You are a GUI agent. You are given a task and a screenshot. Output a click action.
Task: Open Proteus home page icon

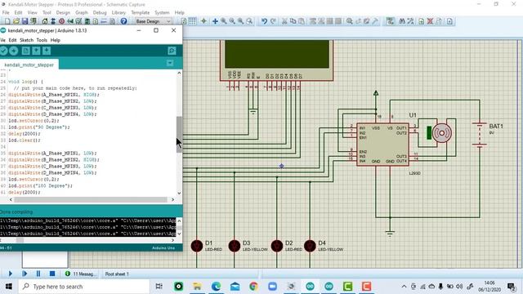[44, 21]
